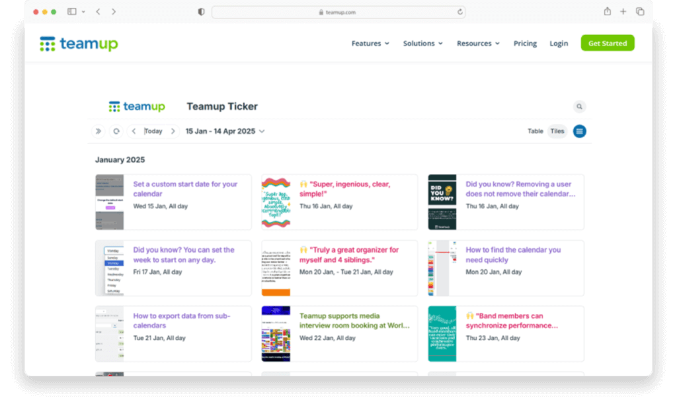Open the 15 Jan - 14 Apr 2025 date picker
Screen dimensions: 677x406
225,132
